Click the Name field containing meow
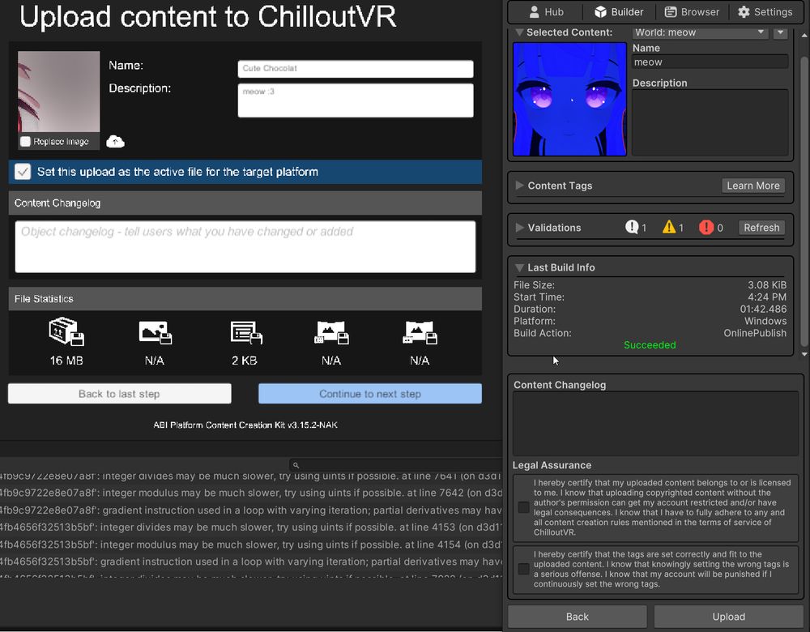The image size is (810, 632). point(710,62)
